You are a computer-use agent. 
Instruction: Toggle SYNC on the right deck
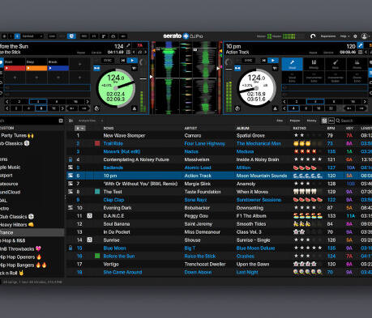tap(248, 61)
